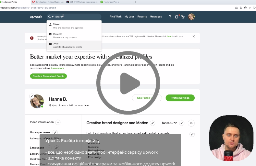Open the help question mark icon
This screenshot has width=256, height=166.
[170, 17]
